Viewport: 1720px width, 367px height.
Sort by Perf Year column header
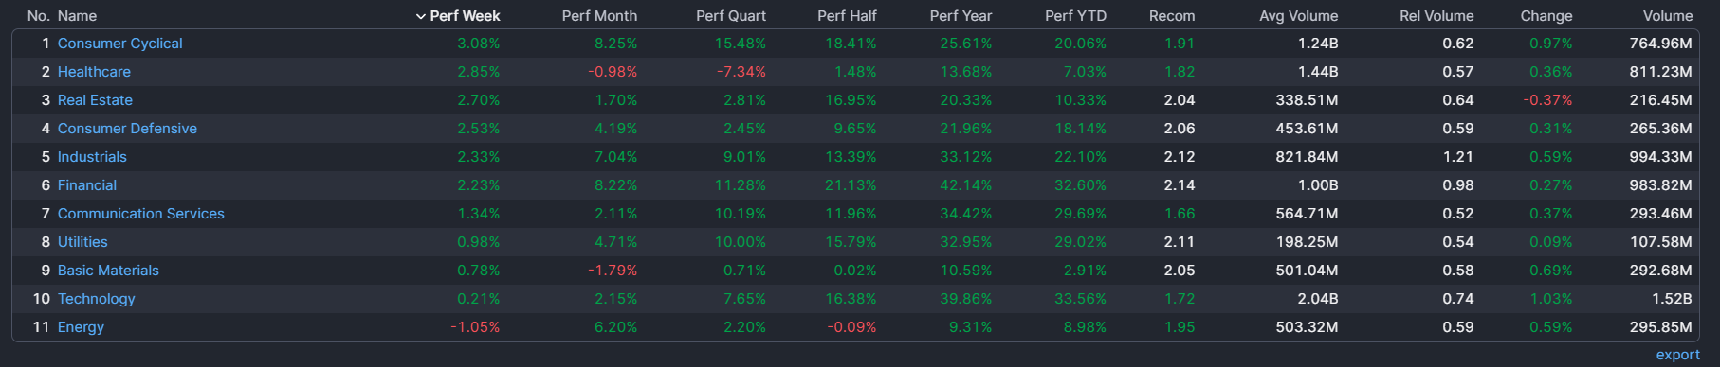click(x=961, y=16)
